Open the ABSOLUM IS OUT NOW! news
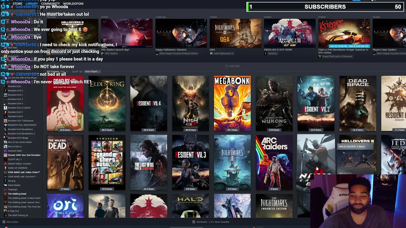This screenshot has height=228, width=406. [x=290, y=33]
